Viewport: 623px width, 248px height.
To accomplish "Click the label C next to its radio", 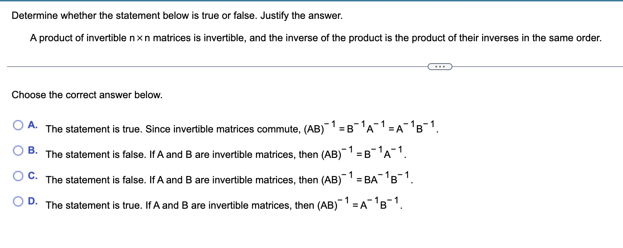I will coord(33,175).
